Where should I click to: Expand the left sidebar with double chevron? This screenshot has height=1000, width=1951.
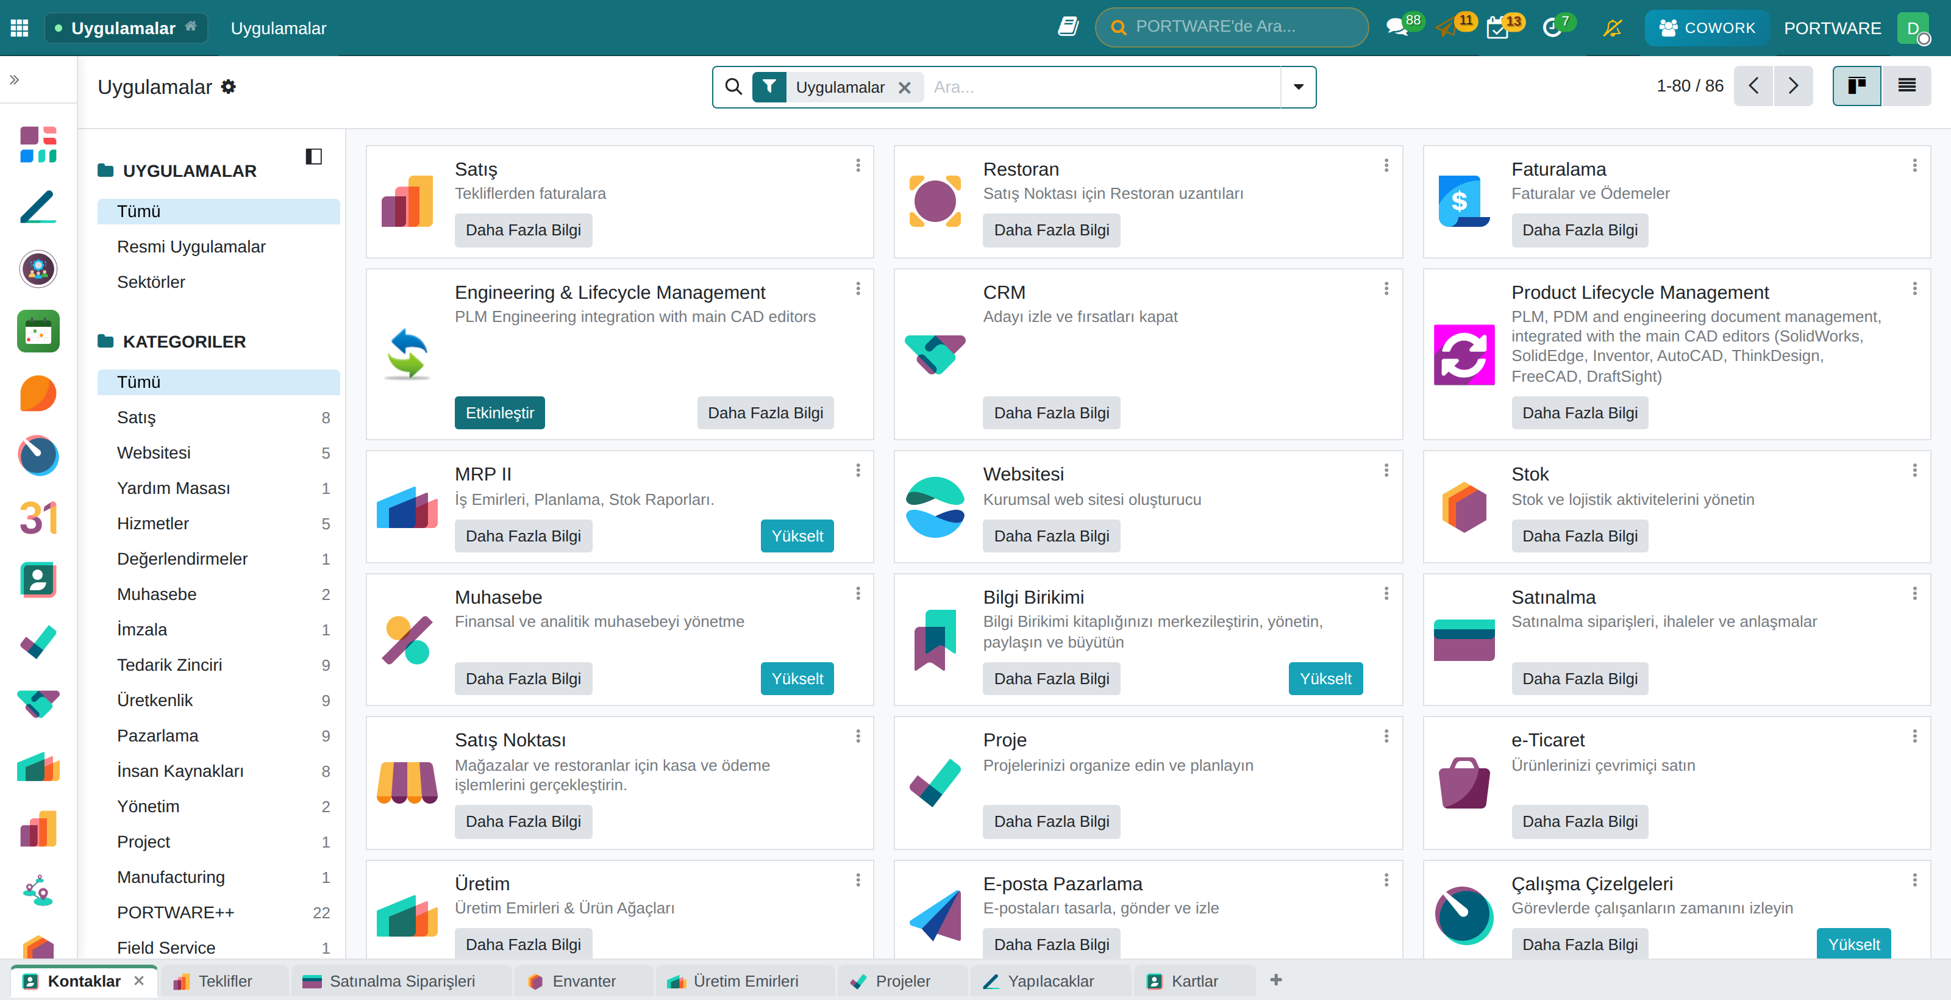(15, 79)
